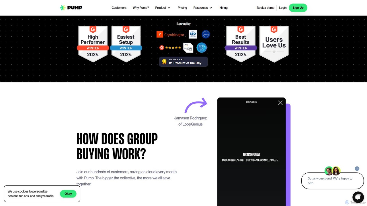Click the Y Combinator logo

(x=171, y=35)
